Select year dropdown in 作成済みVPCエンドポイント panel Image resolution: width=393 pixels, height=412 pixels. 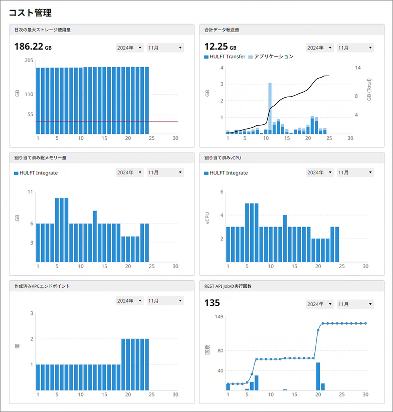coord(129,301)
